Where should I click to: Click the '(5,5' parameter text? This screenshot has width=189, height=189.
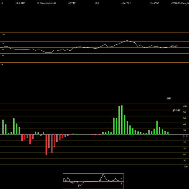tap(97, 3)
